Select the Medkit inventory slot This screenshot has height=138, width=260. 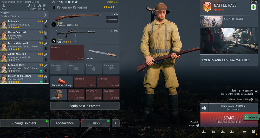[x=58, y=94]
